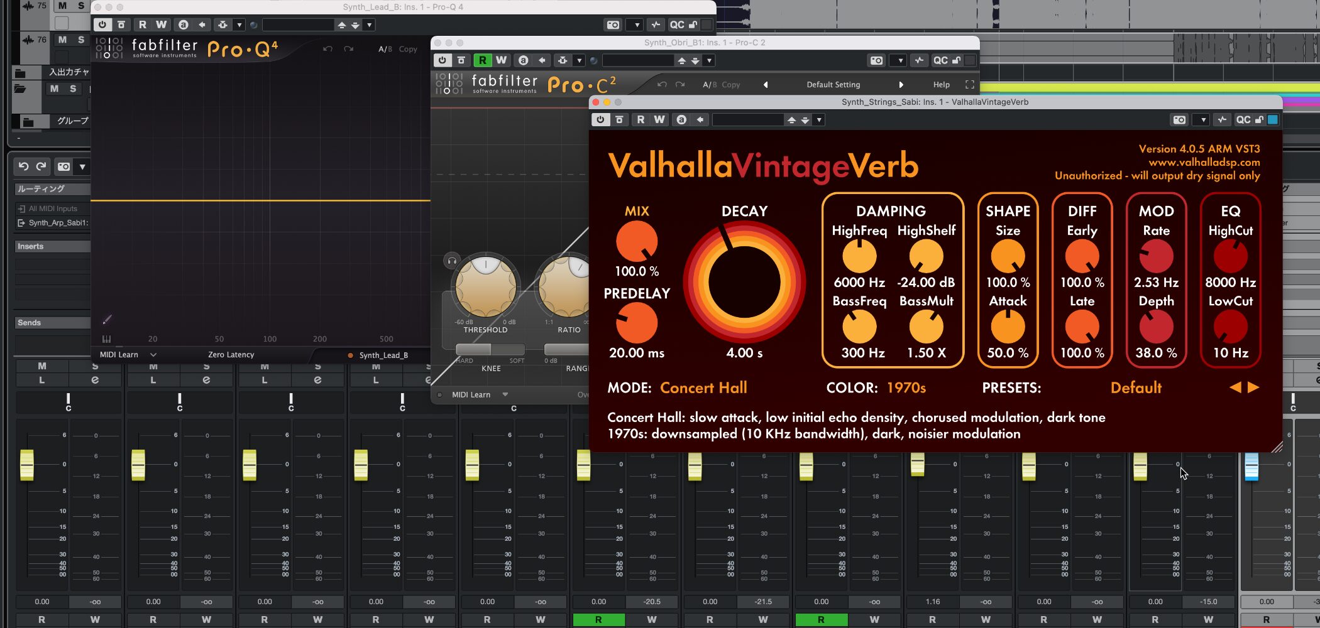
Task: Go to previous preset in Pro-C 2
Action: pyautogui.click(x=765, y=84)
